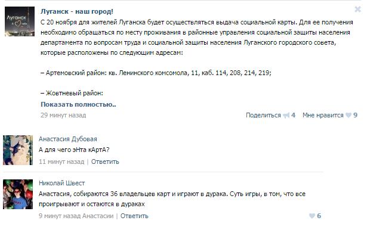
Task: Open Николай Швест's name link
Action: pyautogui.click(x=61, y=183)
